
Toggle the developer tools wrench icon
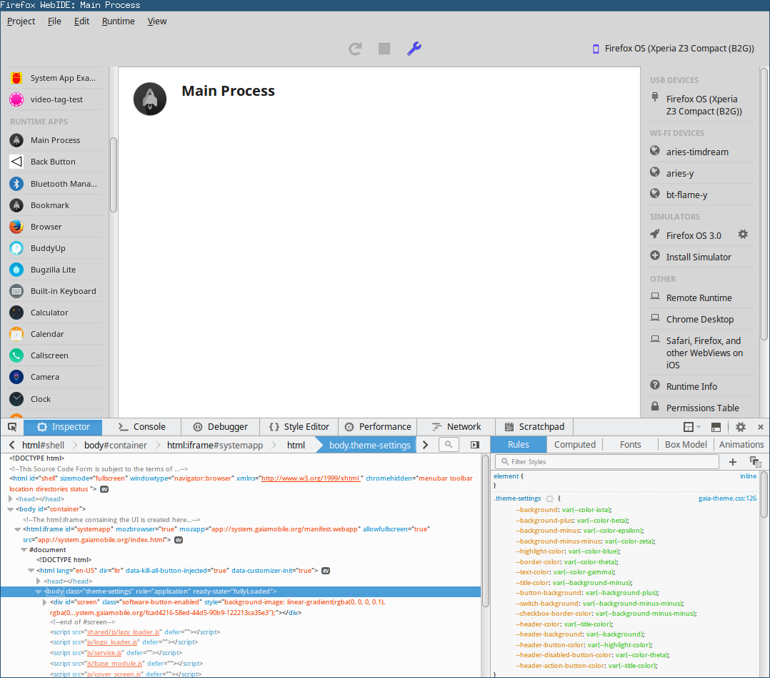414,49
